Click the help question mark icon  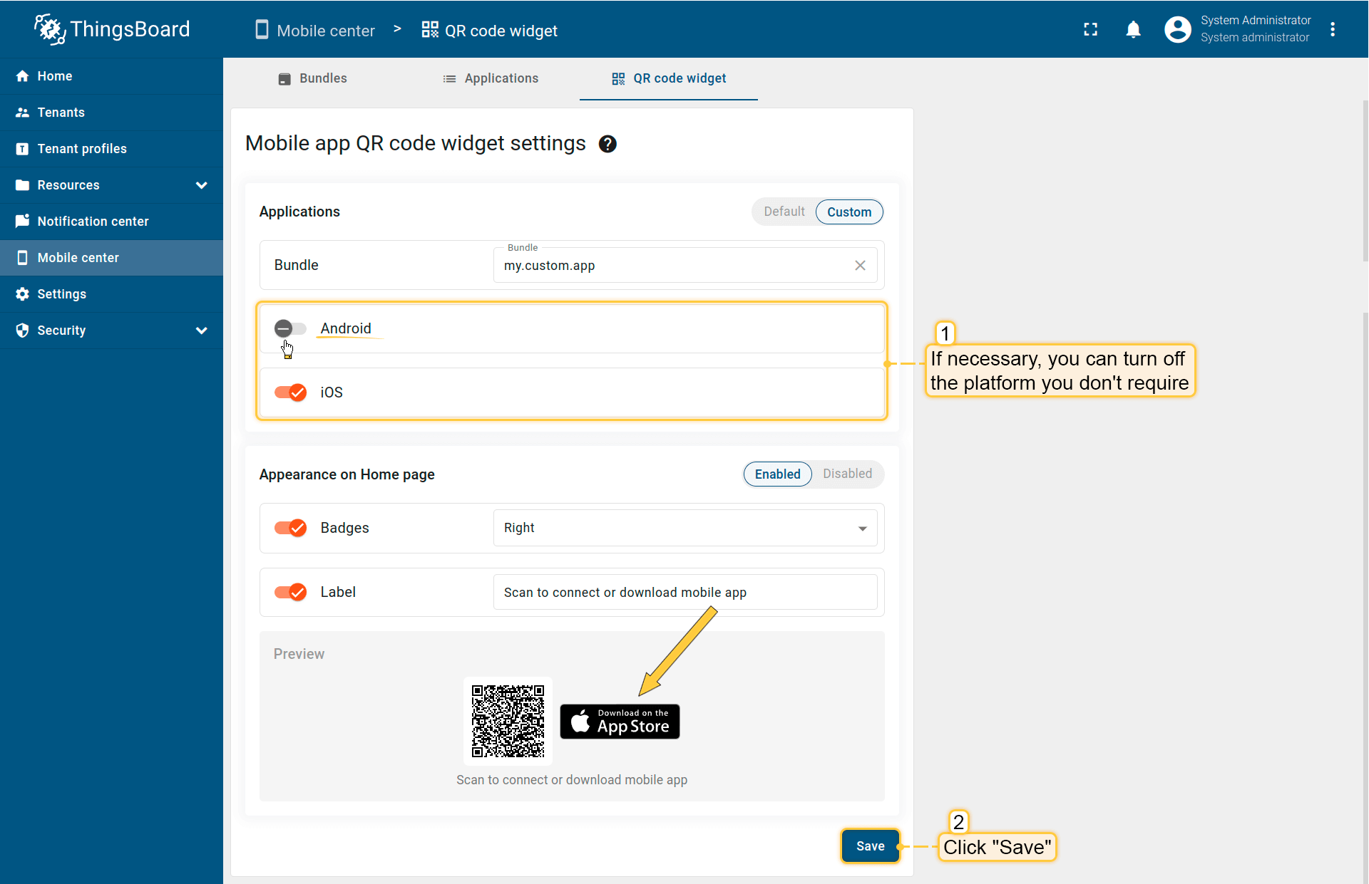[x=607, y=144]
